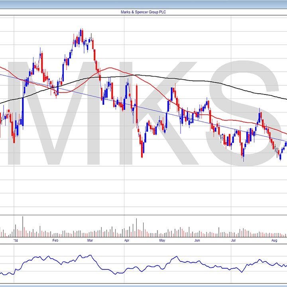Jump to the Apr month marker
This screenshot has height=287, width=287.
pyautogui.click(x=127, y=241)
